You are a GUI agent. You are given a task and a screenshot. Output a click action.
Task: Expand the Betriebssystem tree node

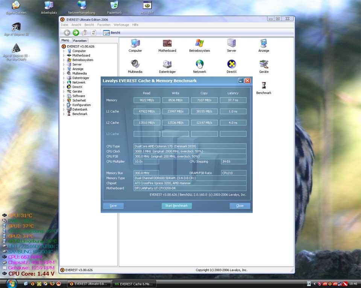[64, 60]
